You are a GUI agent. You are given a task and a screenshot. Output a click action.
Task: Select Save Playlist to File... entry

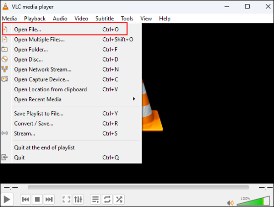point(71,113)
